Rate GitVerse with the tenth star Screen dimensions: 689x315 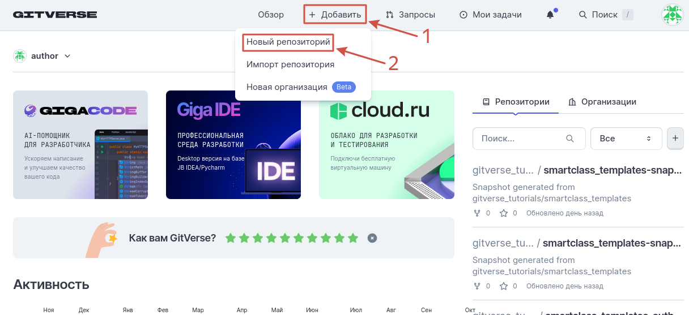[x=353, y=238]
